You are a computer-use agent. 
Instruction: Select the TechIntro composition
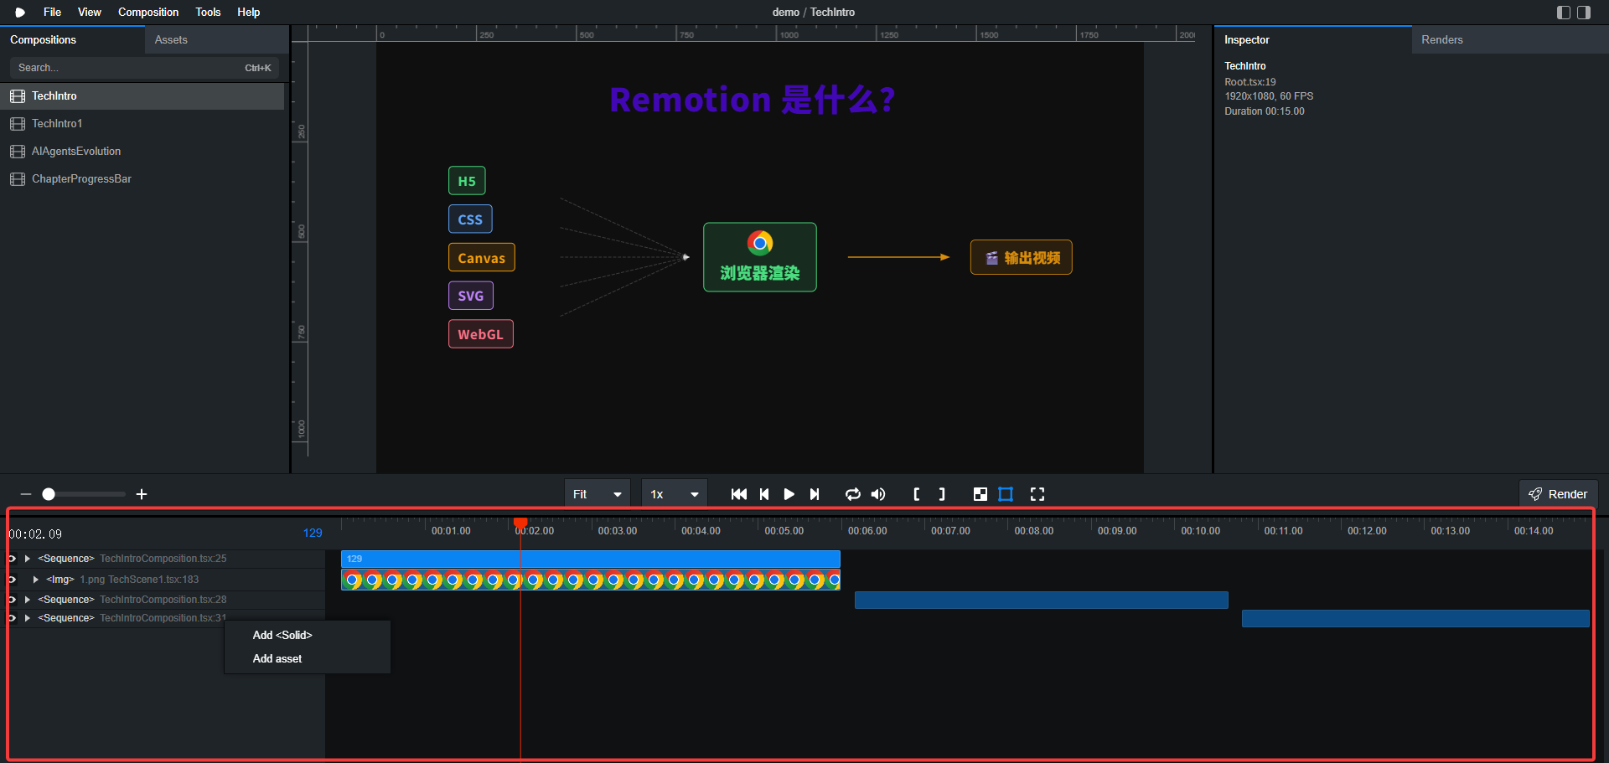142,96
